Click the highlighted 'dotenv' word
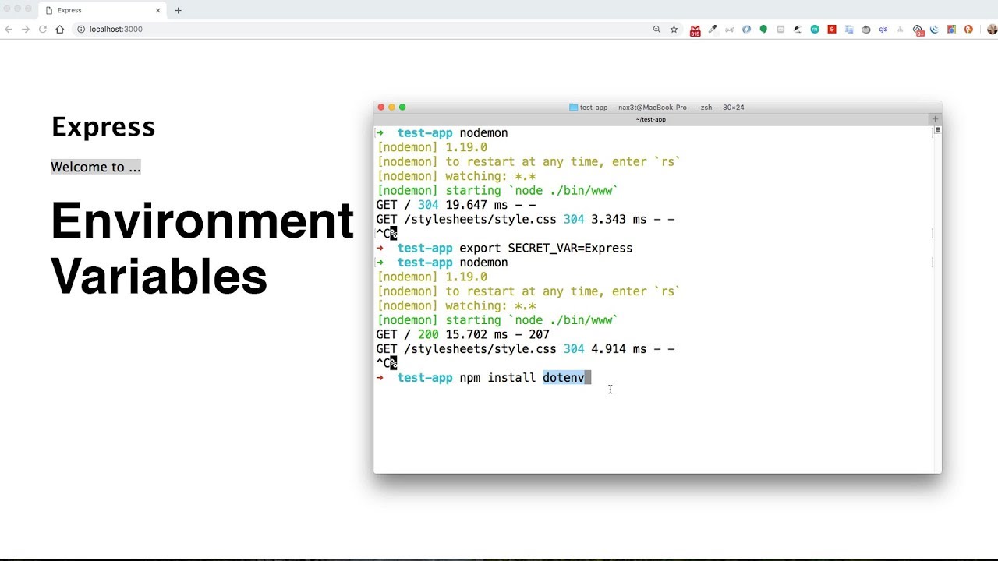This screenshot has width=998, height=561. click(564, 378)
